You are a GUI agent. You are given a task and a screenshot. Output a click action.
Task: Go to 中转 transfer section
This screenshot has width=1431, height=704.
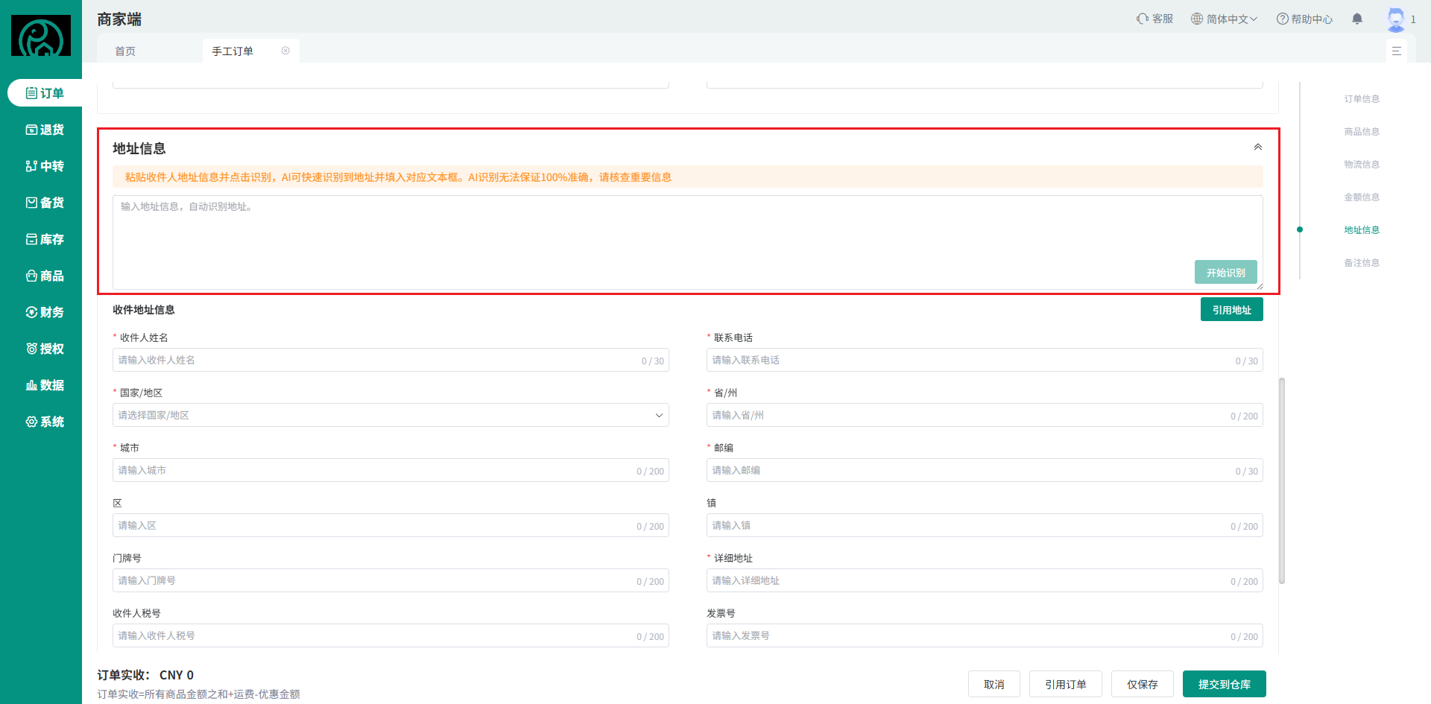tap(45, 166)
